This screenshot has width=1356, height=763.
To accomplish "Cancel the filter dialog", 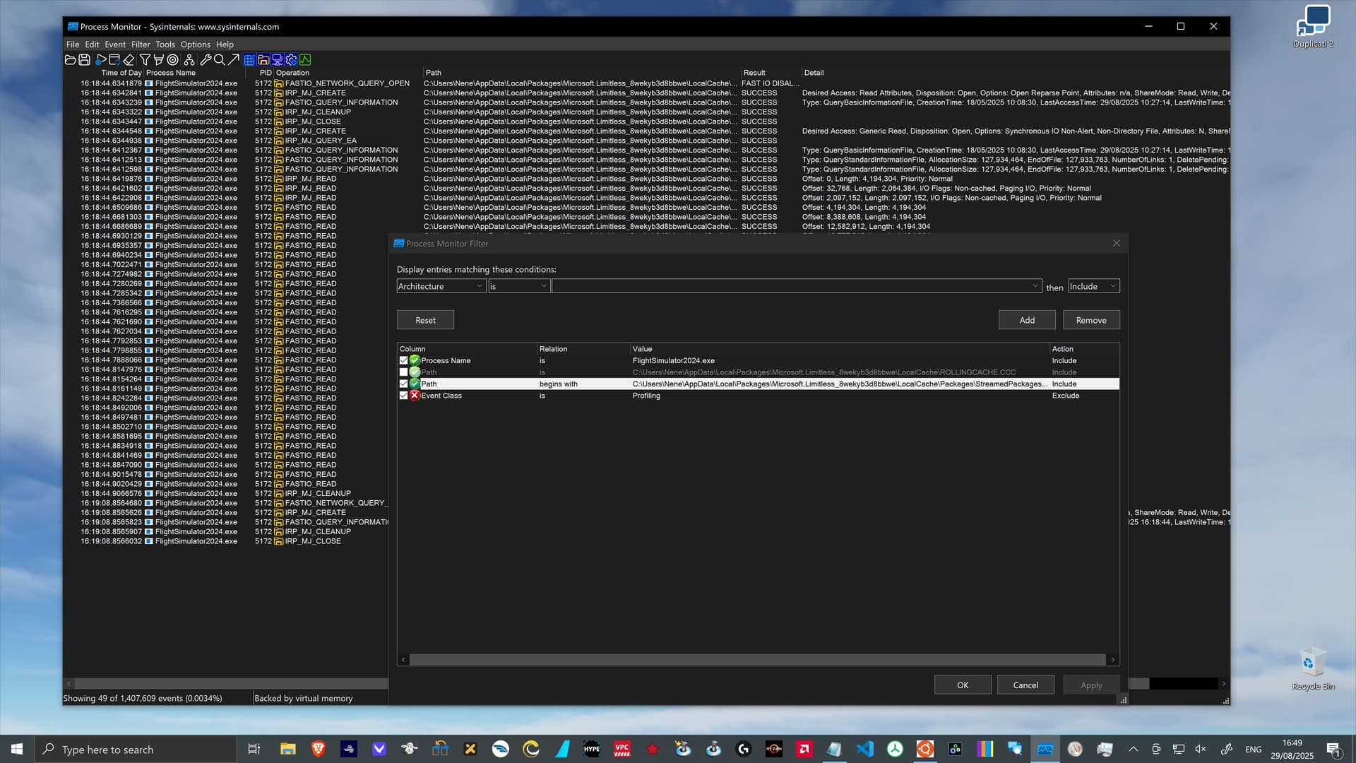I will tap(1025, 685).
